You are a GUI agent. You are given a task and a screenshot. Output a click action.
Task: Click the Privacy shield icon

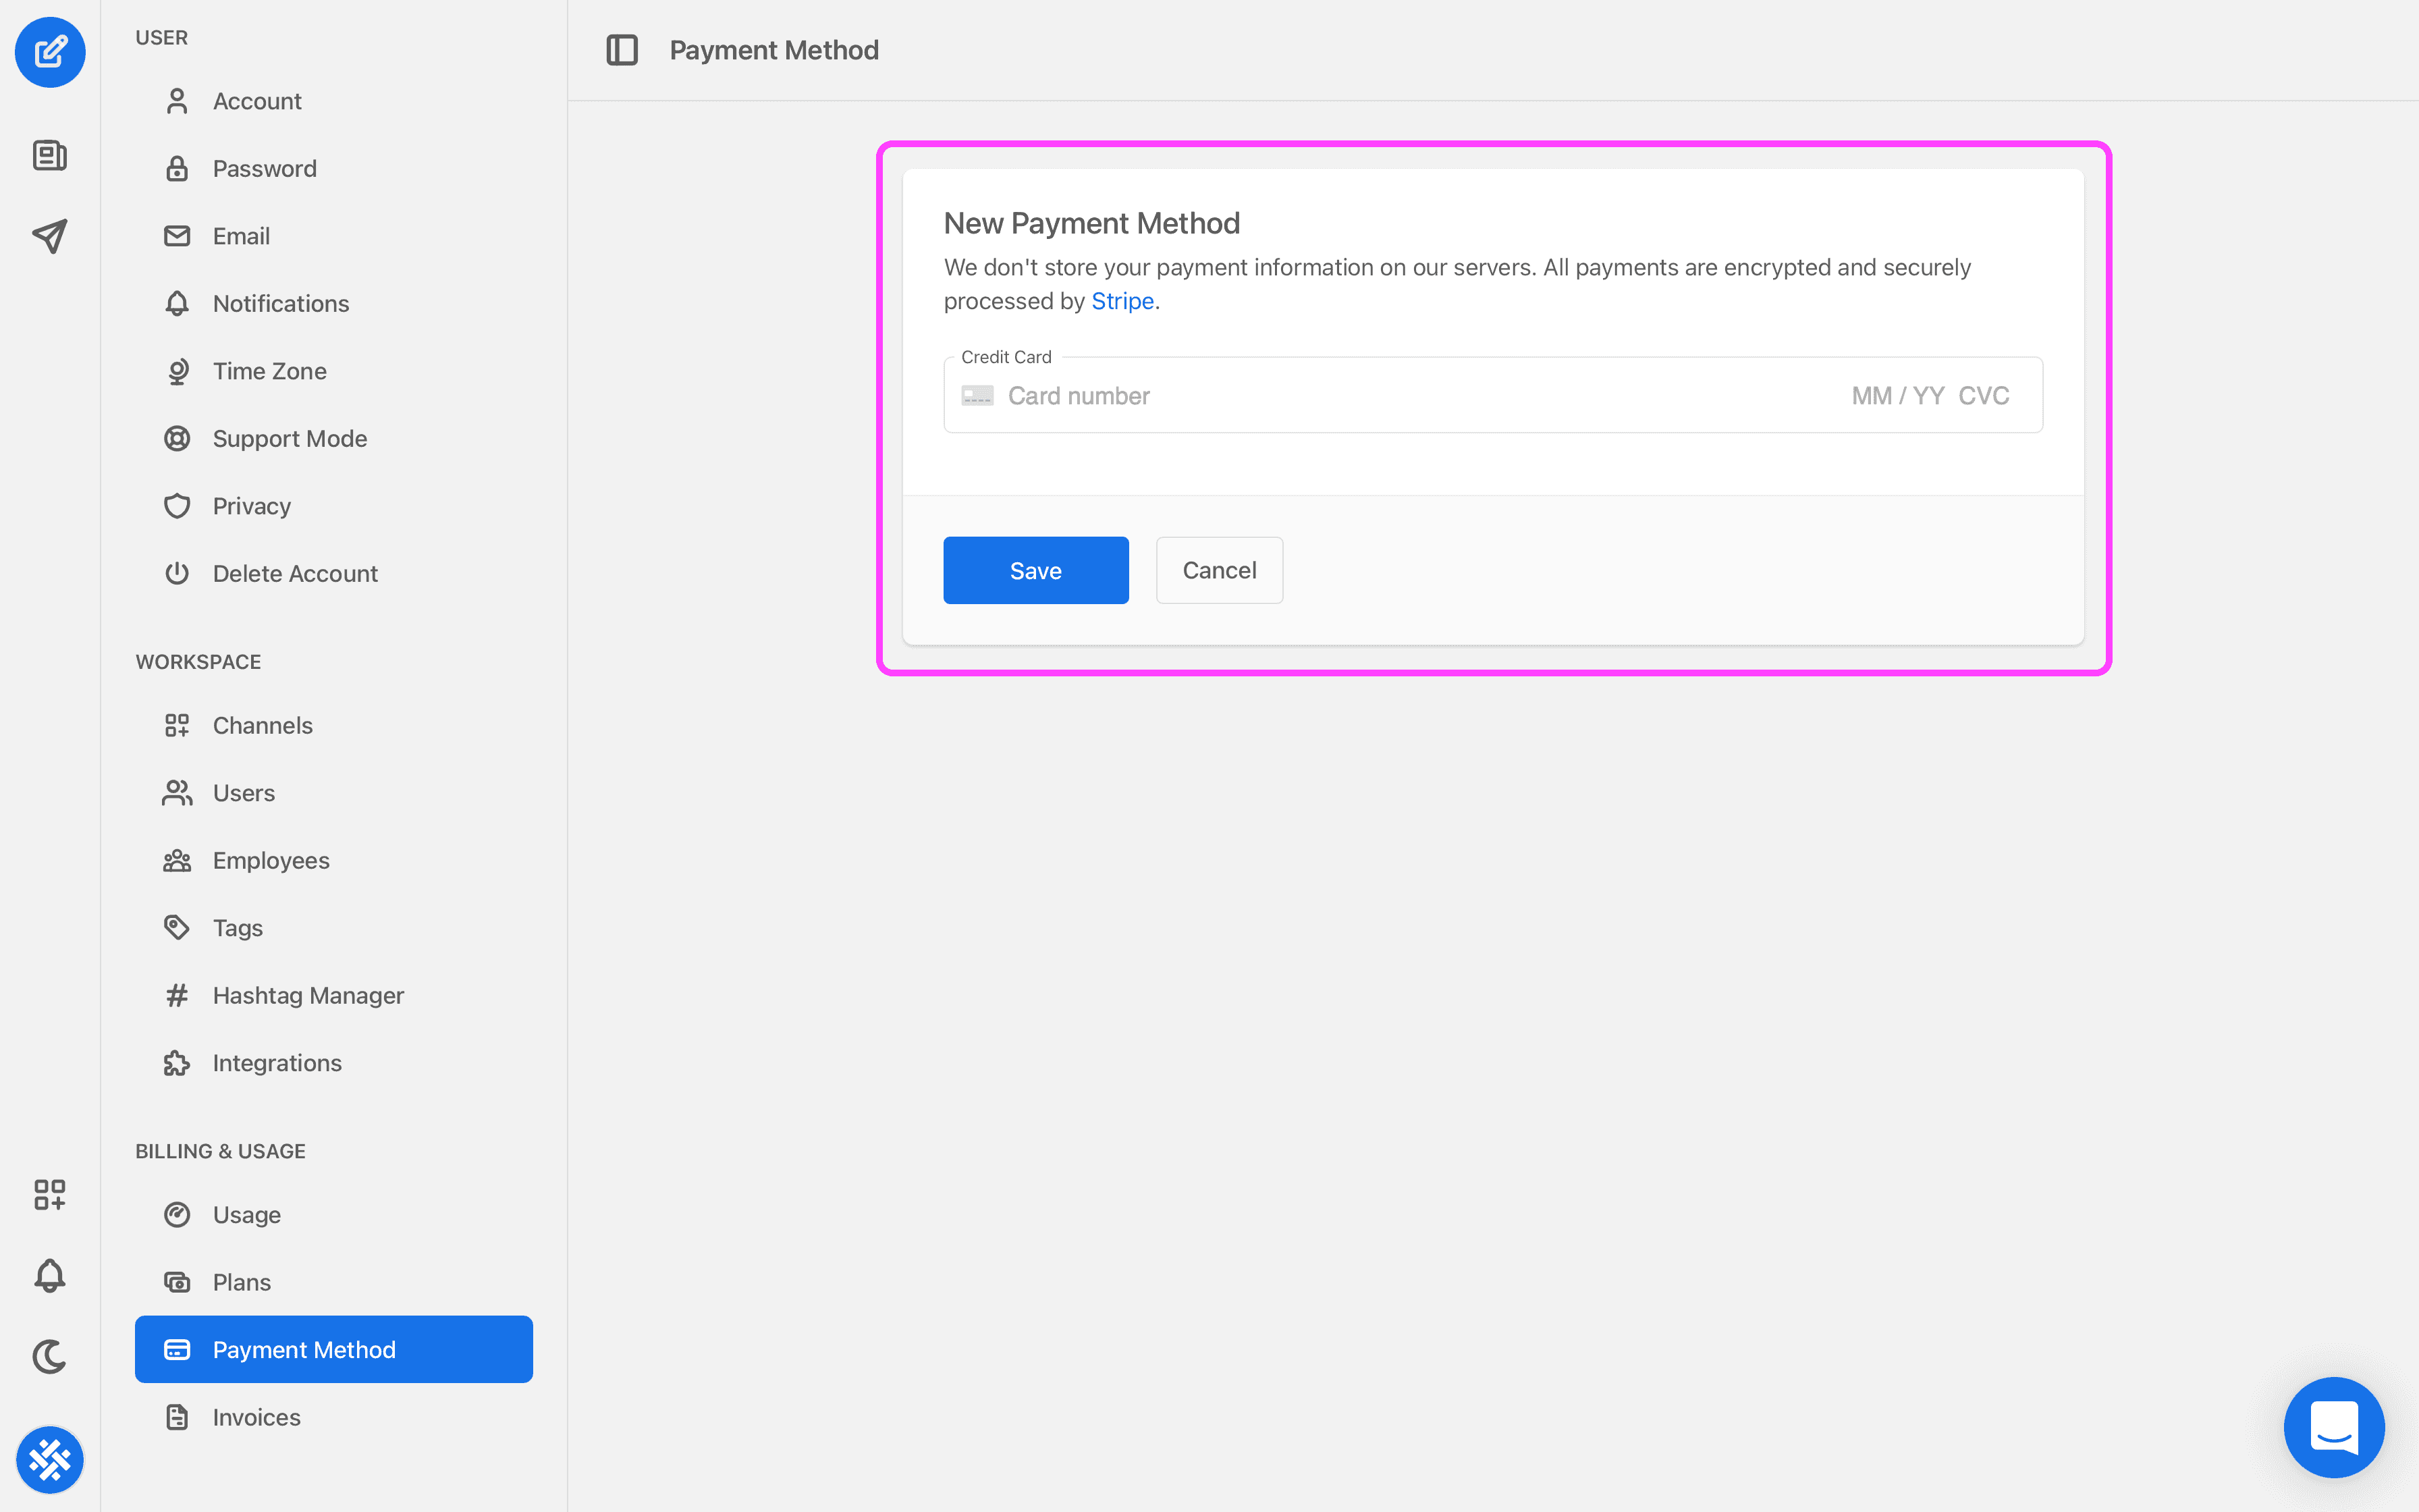[x=177, y=506]
